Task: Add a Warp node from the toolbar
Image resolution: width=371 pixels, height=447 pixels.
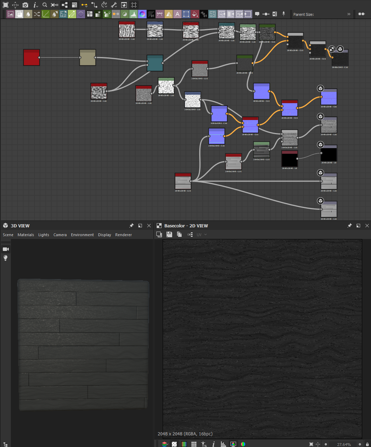Action: [213, 14]
